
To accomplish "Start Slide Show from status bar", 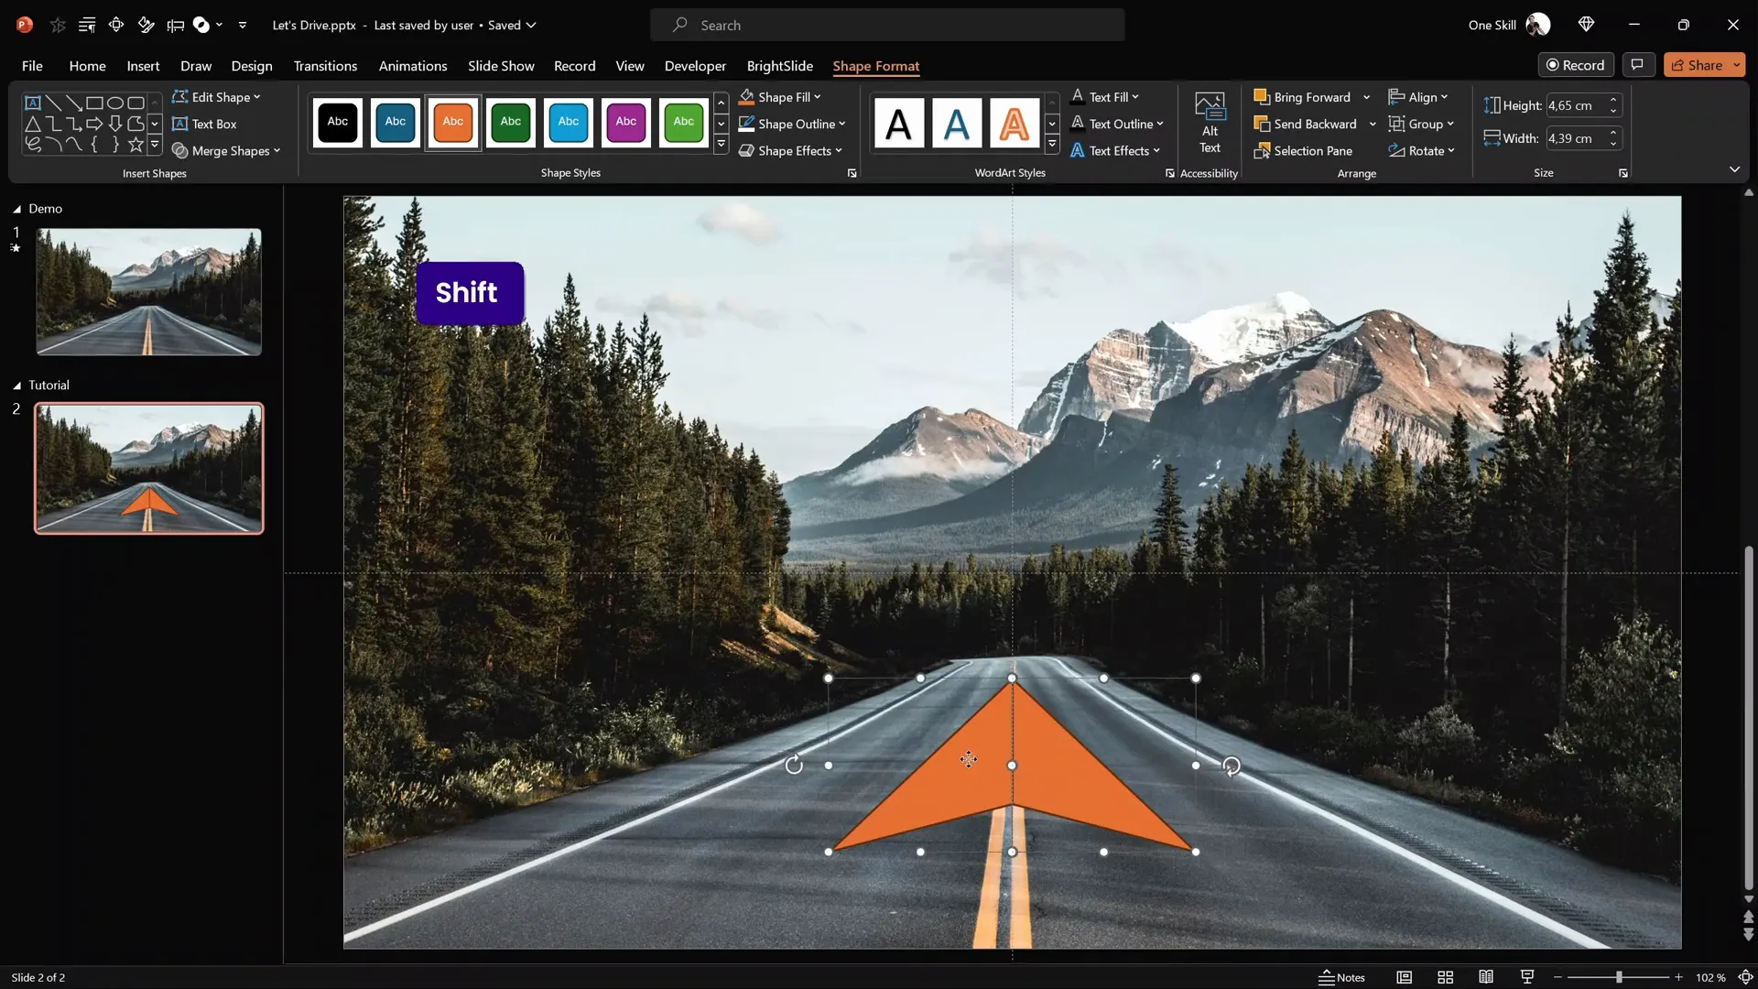I will pos(1527,977).
